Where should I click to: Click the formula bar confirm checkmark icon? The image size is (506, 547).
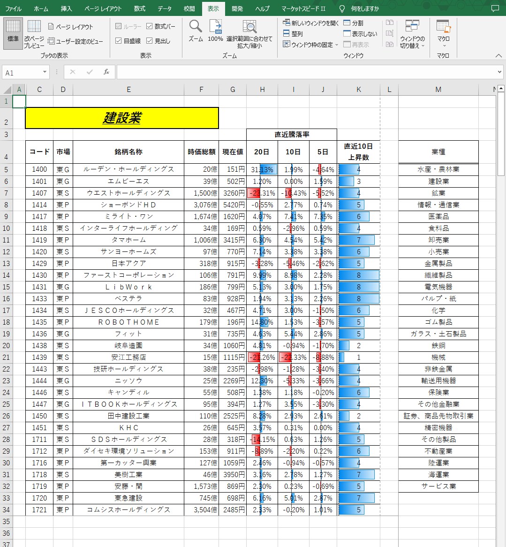point(90,72)
